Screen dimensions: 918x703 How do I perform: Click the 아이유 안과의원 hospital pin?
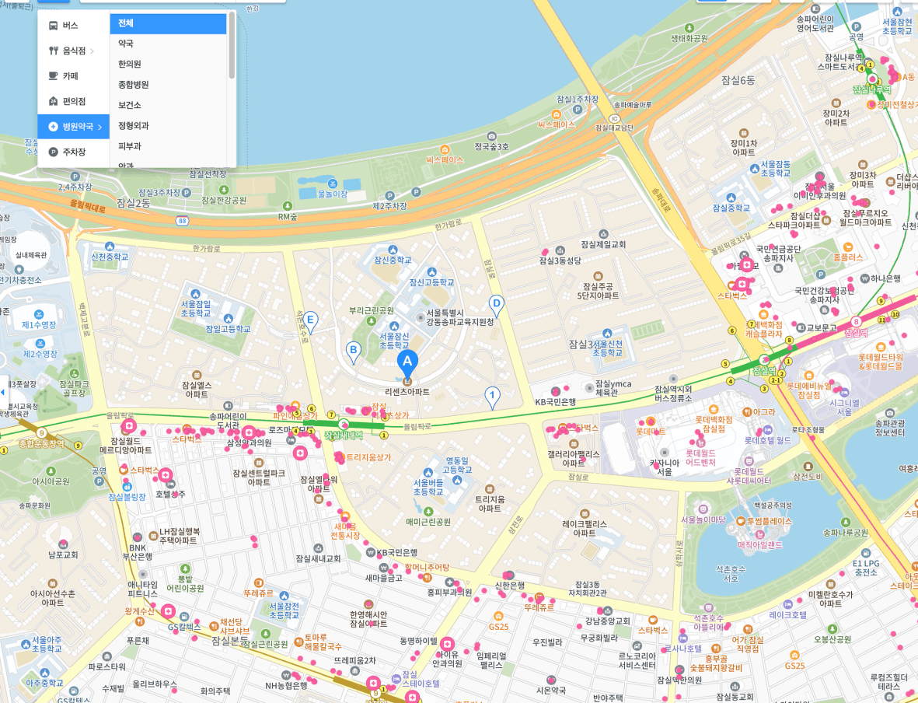pos(447,643)
